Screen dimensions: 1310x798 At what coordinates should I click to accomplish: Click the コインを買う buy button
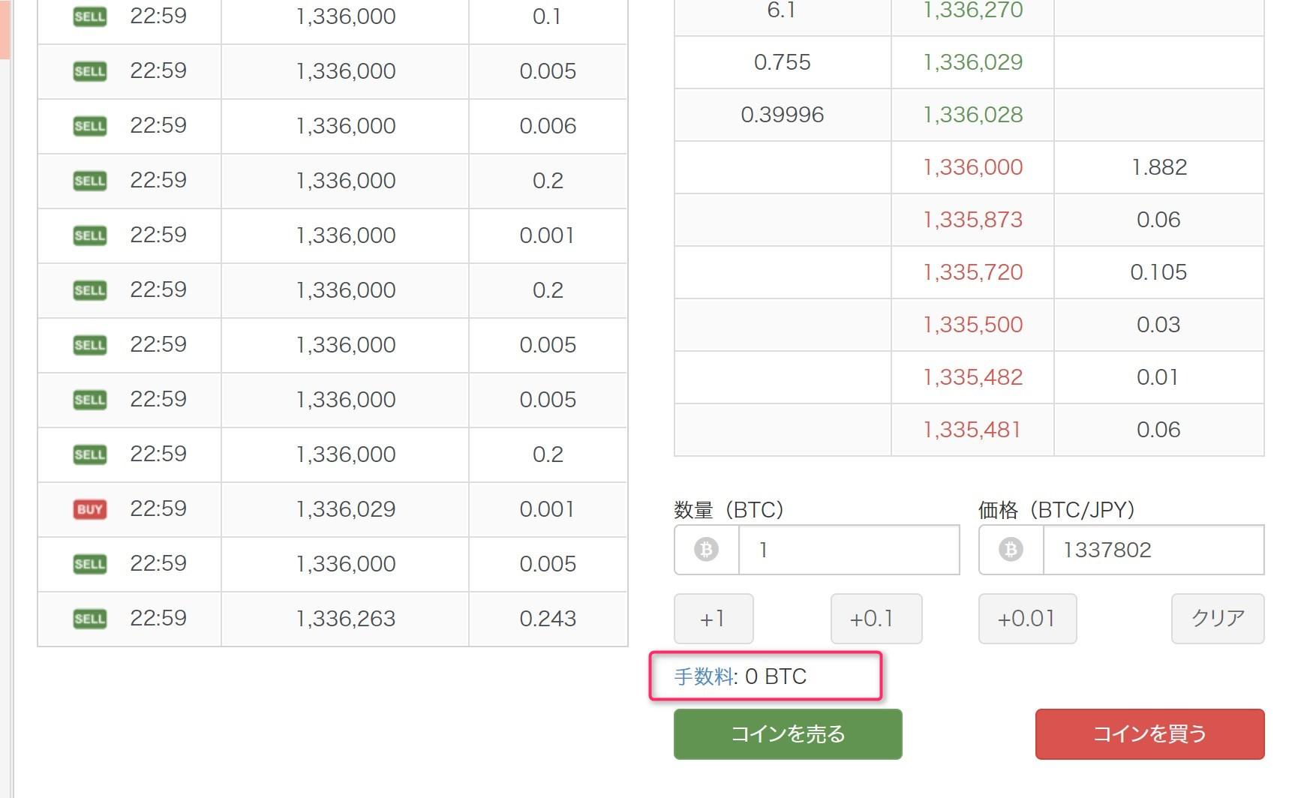pyautogui.click(x=1150, y=734)
